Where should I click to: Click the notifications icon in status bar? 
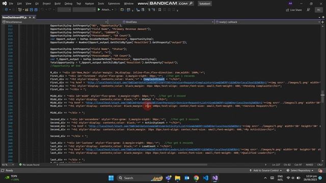coord(320,171)
